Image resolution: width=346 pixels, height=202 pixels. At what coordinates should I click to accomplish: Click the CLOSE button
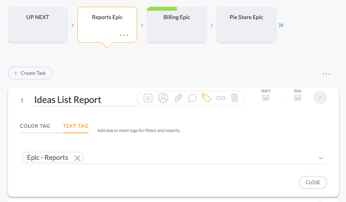click(313, 183)
